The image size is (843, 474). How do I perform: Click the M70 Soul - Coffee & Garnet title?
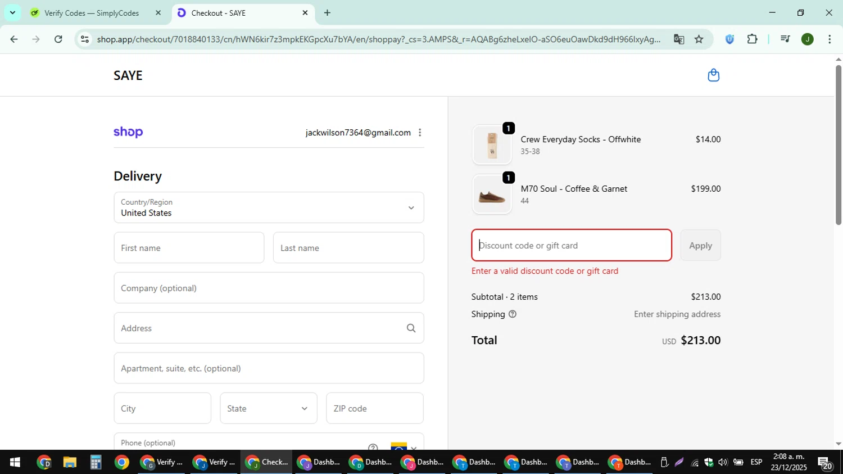tap(574, 189)
